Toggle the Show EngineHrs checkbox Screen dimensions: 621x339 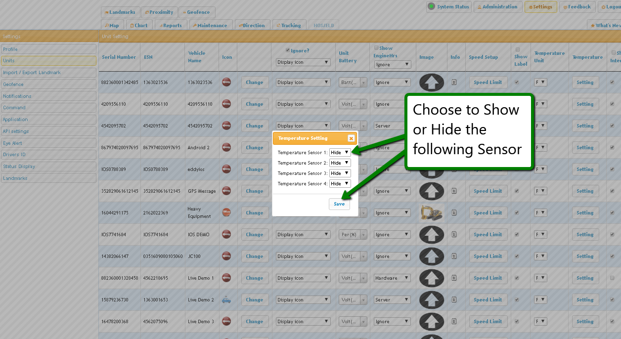pos(376,48)
